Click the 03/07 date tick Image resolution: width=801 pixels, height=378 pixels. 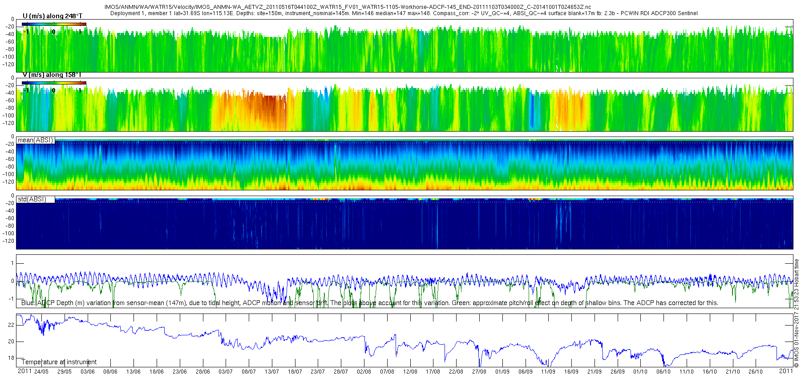[x=226, y=372]
